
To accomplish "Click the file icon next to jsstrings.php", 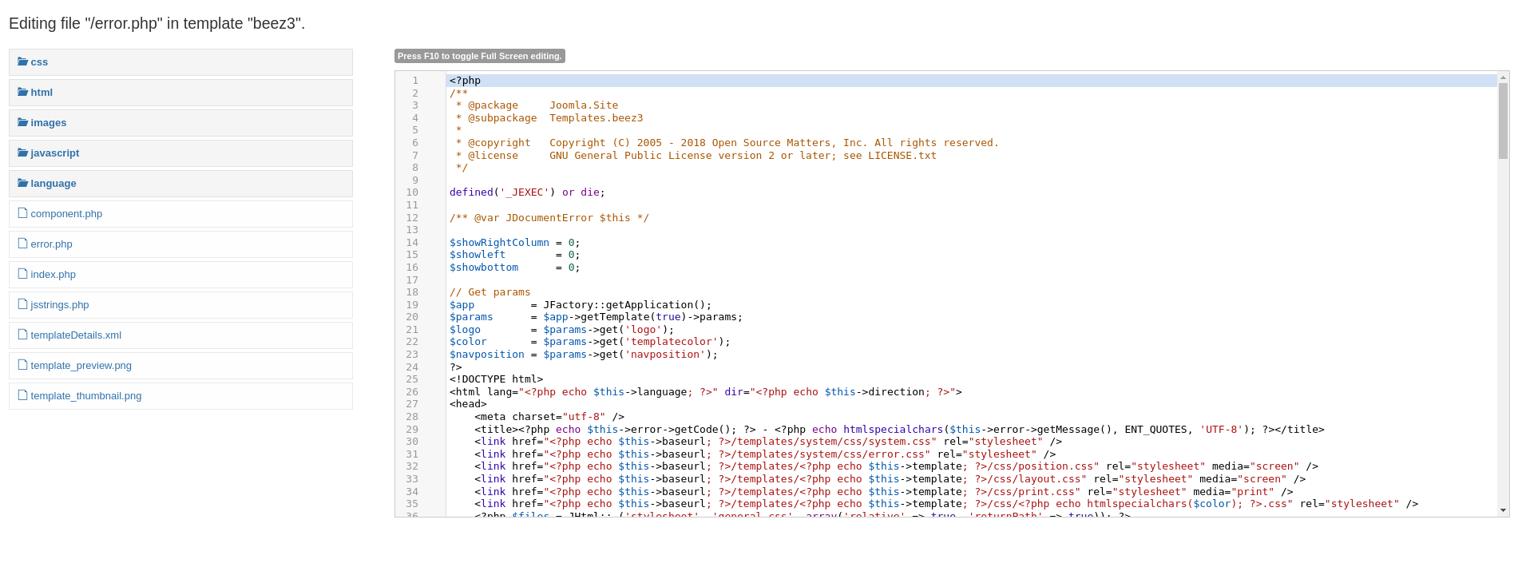I will [x=23, y=304].
